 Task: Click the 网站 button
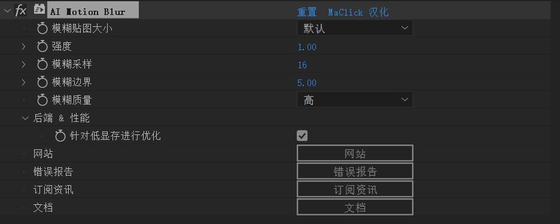coord(355,154)
